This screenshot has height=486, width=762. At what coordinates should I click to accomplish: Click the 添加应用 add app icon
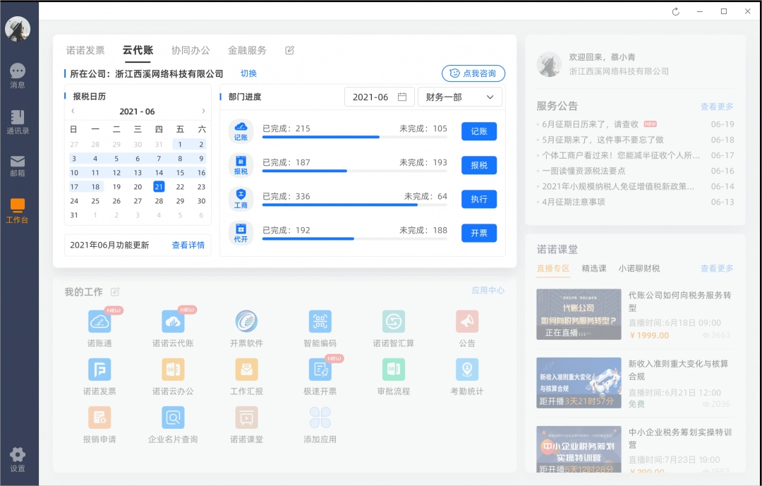[320, 418]
